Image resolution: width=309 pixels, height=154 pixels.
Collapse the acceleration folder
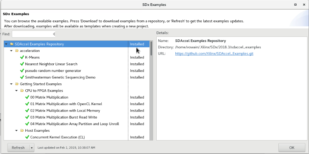pyautogui.click(x=11, y=51)
